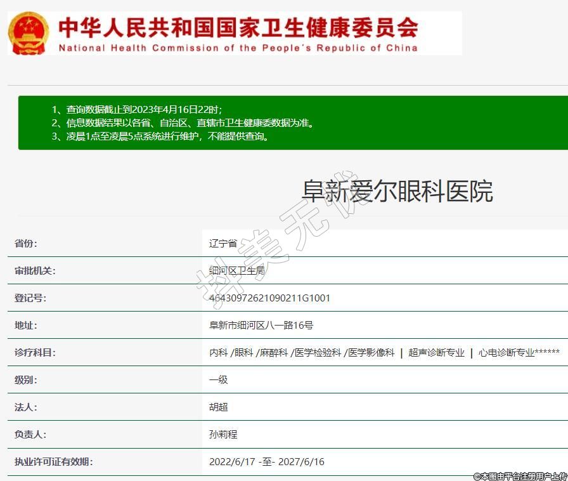Viewport: 568px width, 481px height.
Task: Click the English National Health Commission subtitle
Action: click(x=238, y=48)
